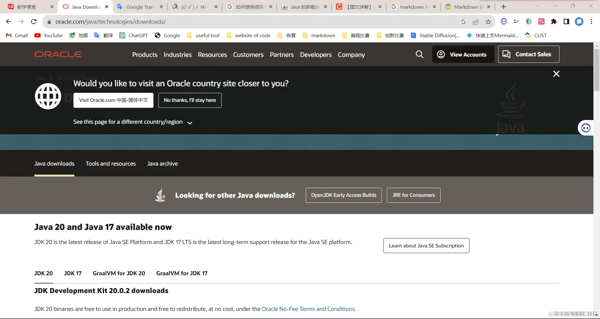The image size is (600, 319).
Task: Dismiss the country site banner X
Action: [556, 74]
